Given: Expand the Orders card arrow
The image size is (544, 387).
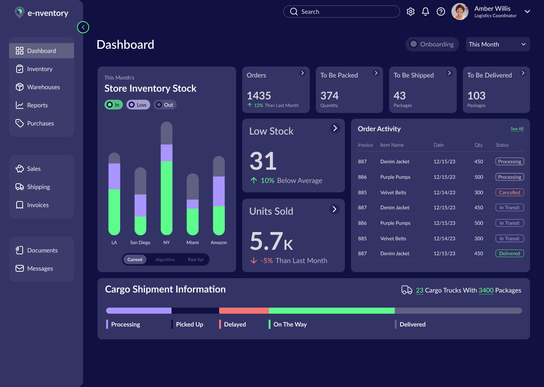Looking at the screenshot, I should pos(302,73).
